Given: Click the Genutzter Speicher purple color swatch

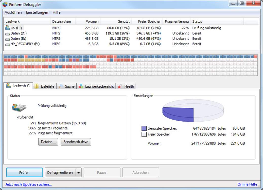Looking at the screenshot, I should [144, 128].
